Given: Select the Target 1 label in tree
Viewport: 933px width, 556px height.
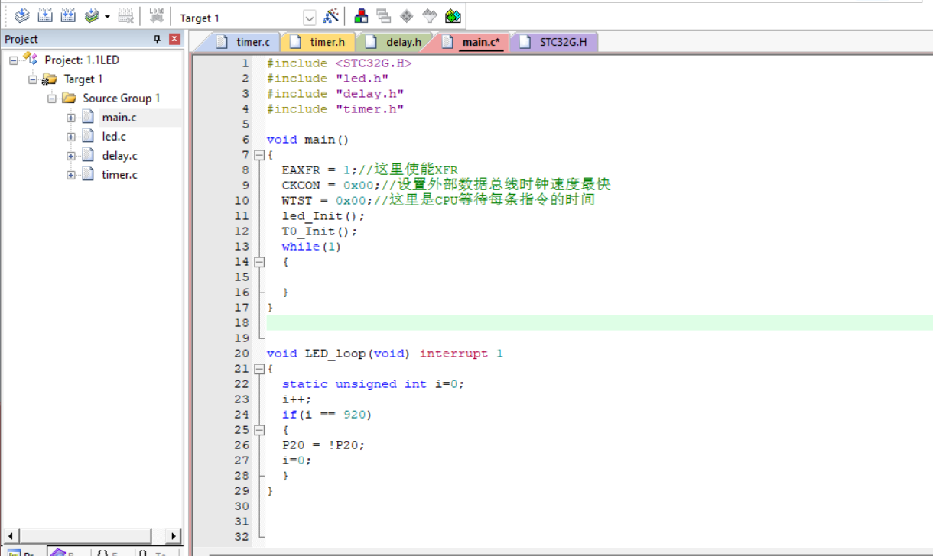Looking at the screenshot, I should tap(83, 79).
